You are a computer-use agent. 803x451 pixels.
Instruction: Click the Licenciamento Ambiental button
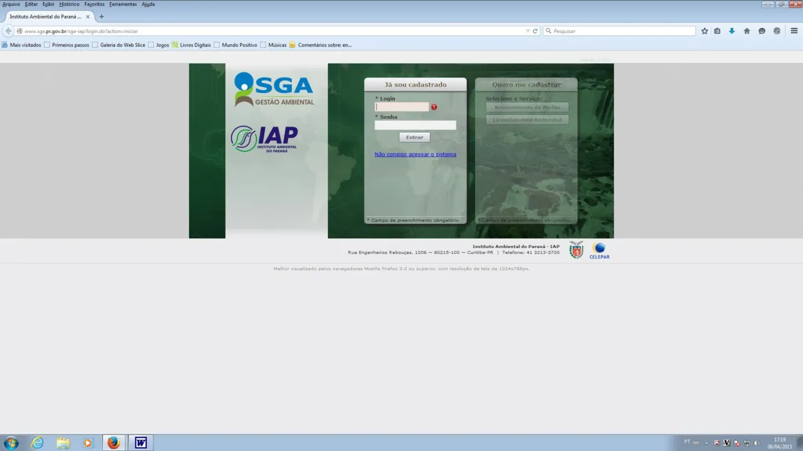pyautogui.click(x=527, y=120)
